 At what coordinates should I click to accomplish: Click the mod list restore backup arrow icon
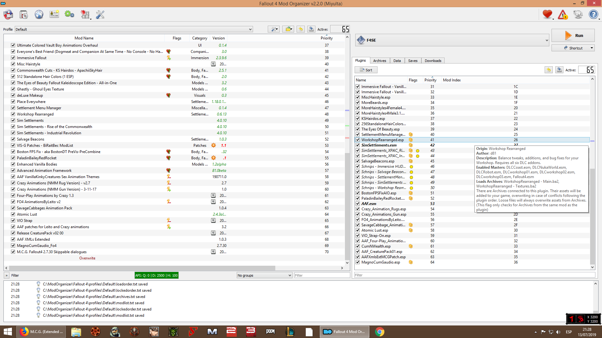click(x=300, y=29)
